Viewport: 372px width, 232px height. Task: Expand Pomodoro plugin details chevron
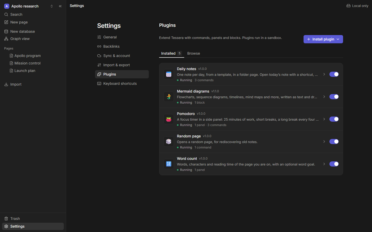tap(324, 119)
